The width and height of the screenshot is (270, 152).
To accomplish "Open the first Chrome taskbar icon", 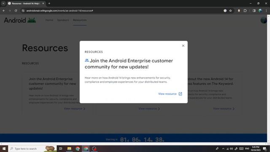I will pos(78,149).
